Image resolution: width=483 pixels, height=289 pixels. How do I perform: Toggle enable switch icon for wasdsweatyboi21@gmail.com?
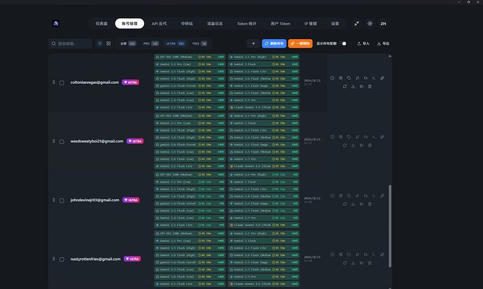361,145
